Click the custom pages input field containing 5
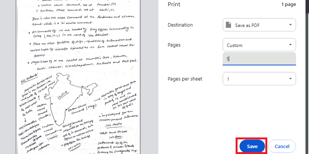This screenshot has height=154, width=309. [x=259, y=59]
